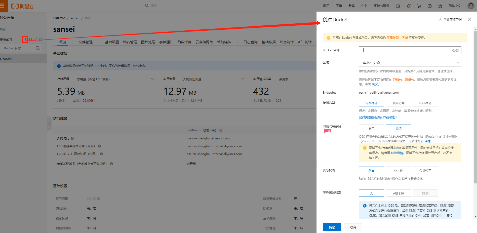Collapse the left sidebar with the arrow handle
The image size is (477, 233).
49,124
